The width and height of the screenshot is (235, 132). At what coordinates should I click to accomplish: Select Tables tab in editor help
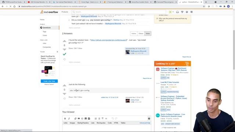123,123
